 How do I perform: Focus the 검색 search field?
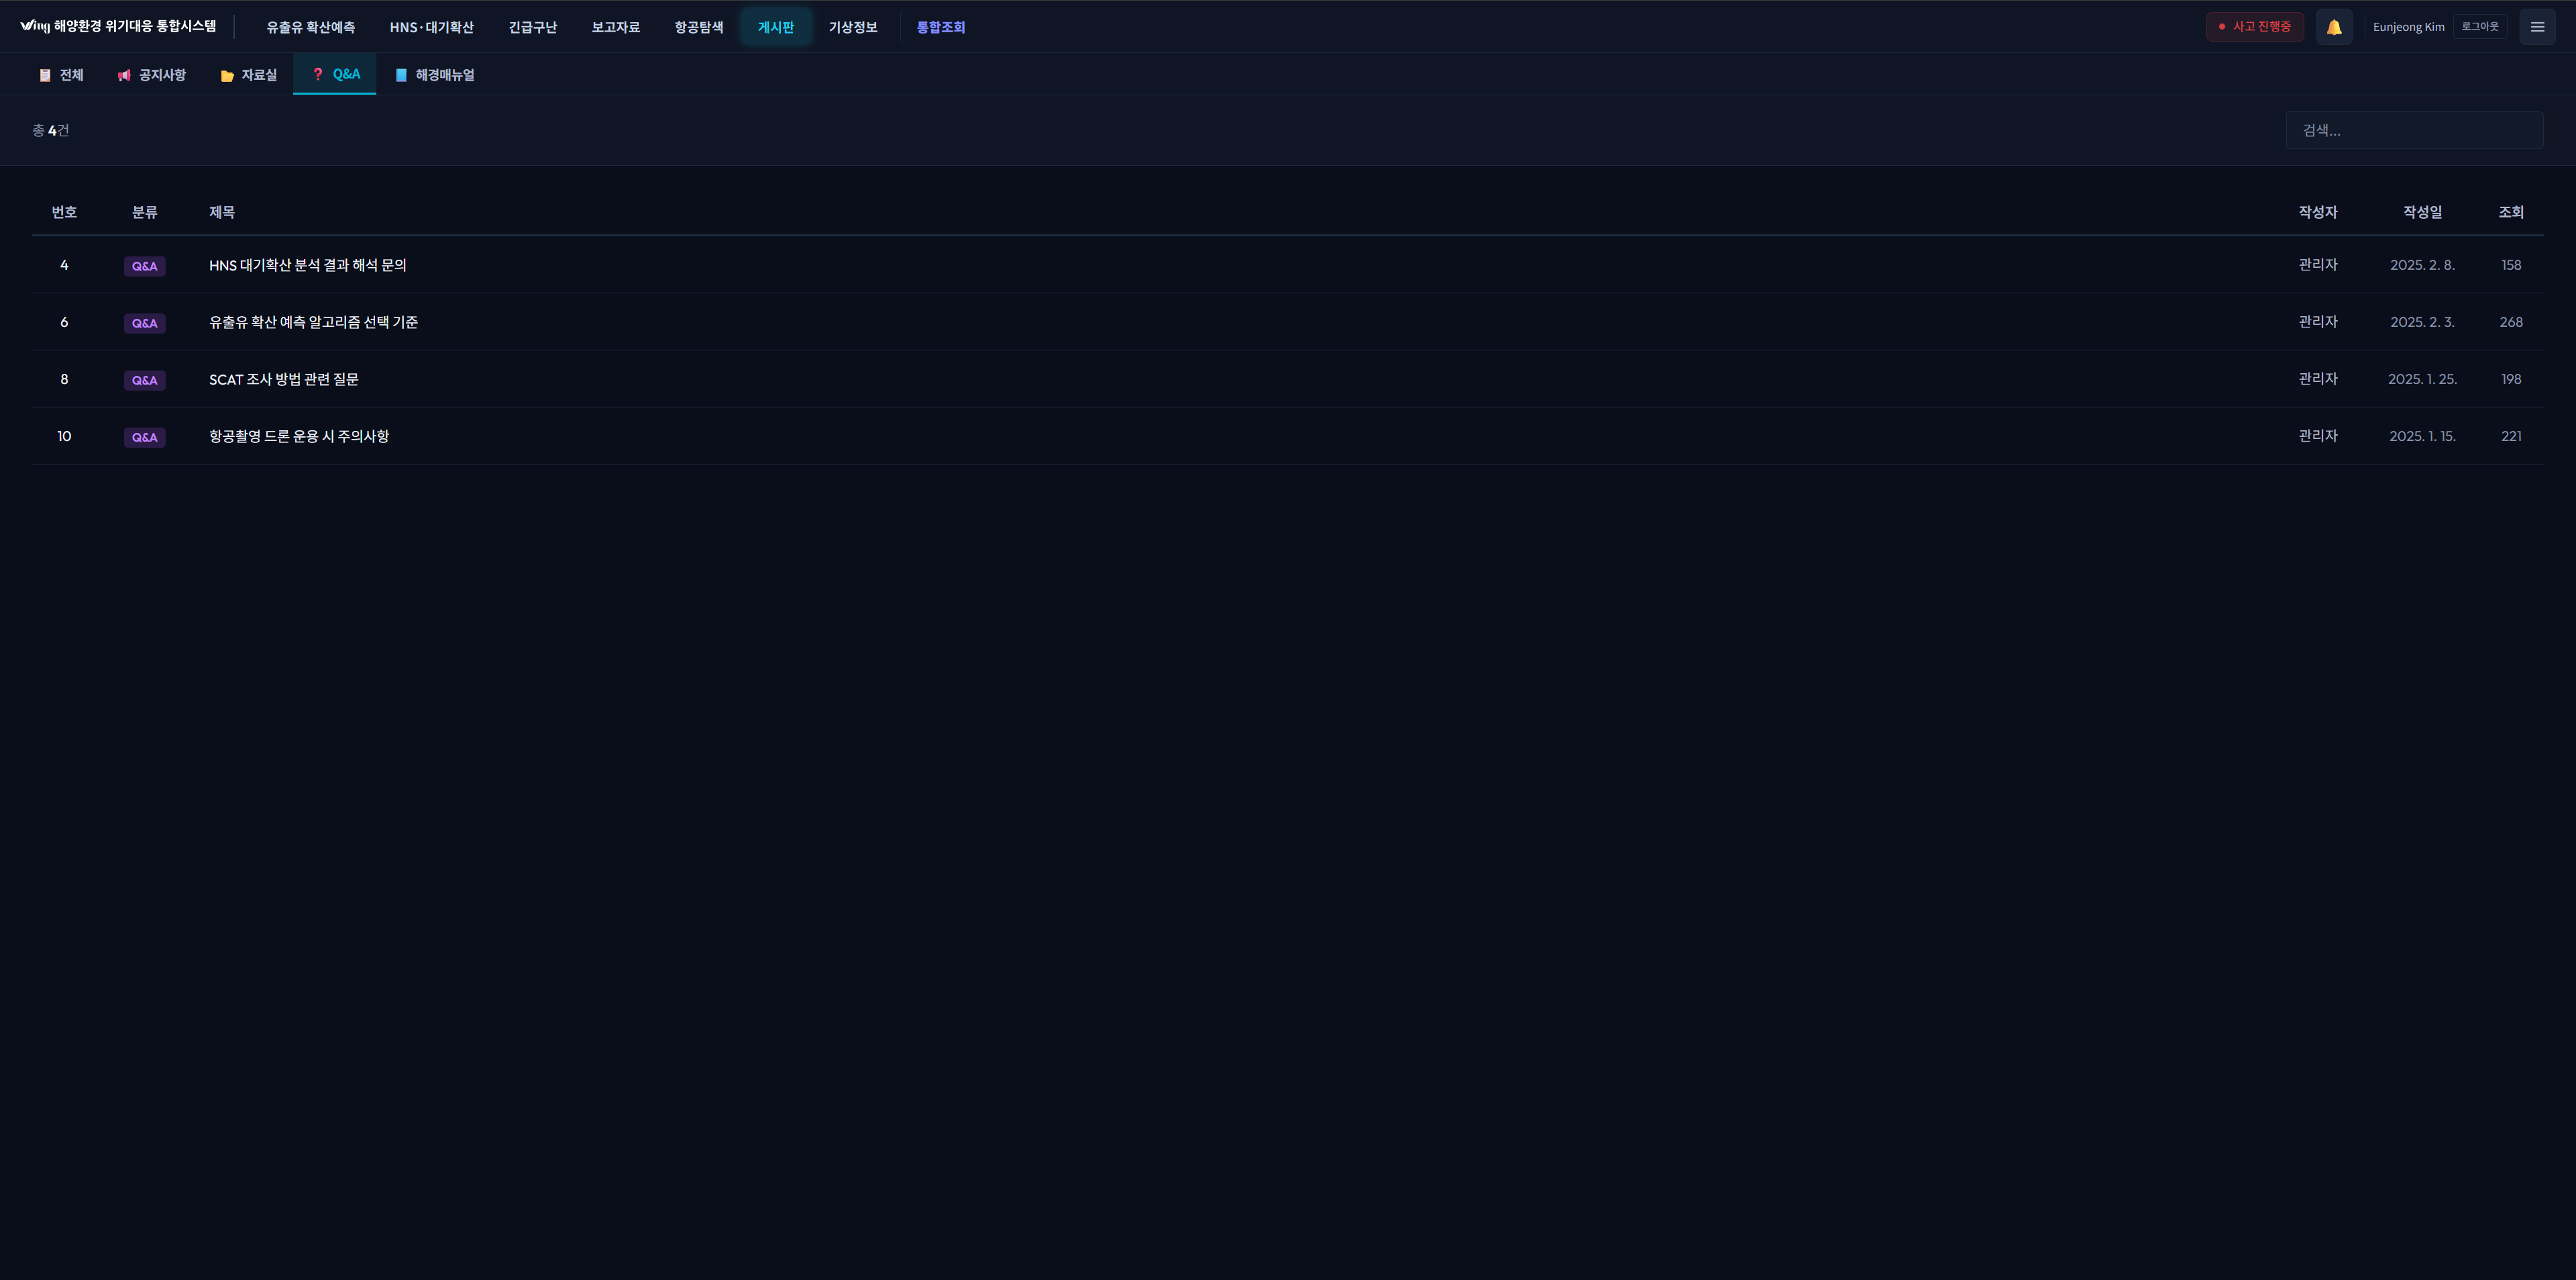coord(2413,130)
